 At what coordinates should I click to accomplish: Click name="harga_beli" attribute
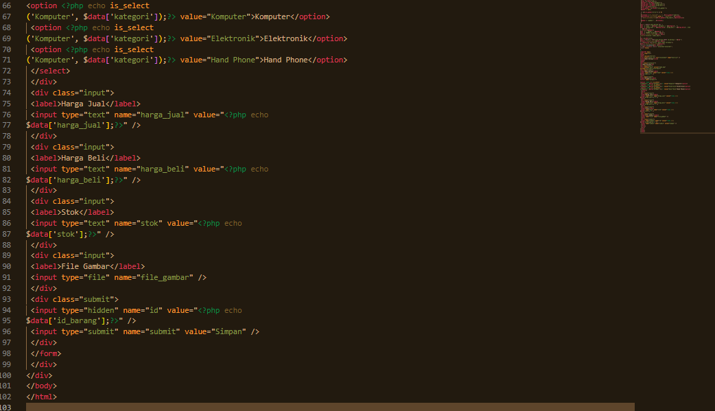tap(152, 169)
